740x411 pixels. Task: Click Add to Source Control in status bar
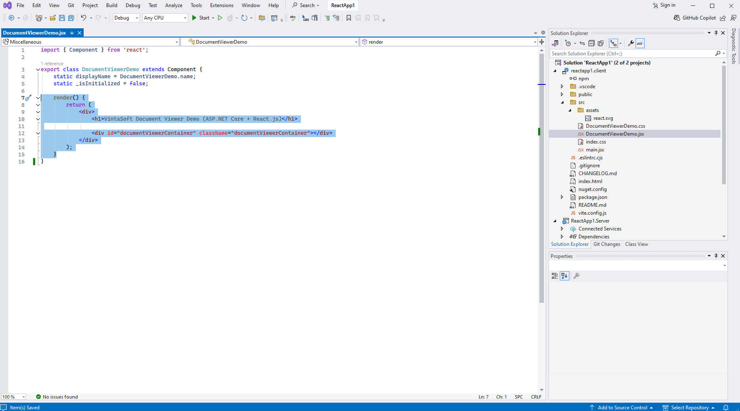(x=621, y=408)
